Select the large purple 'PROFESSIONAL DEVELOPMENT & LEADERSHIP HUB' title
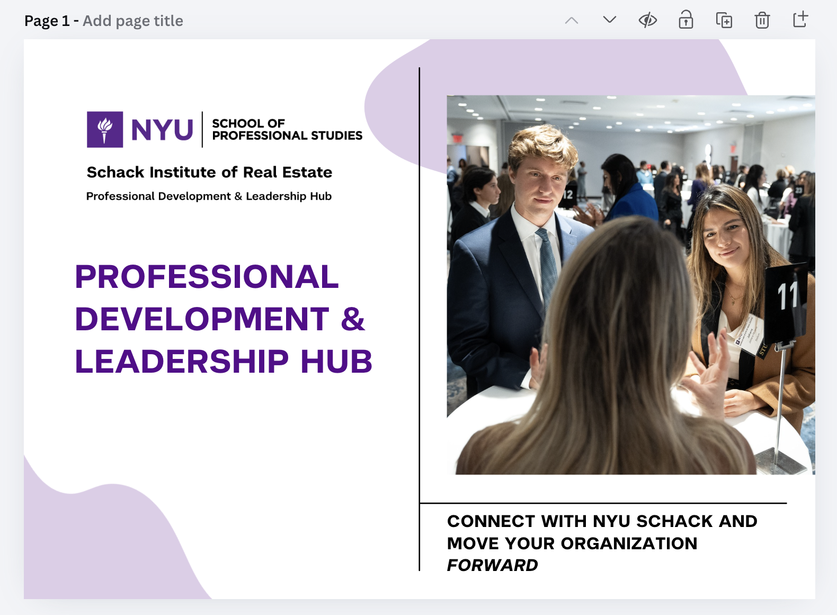The width and height of the screenshot is (837, 615). (x=224, y=319)
